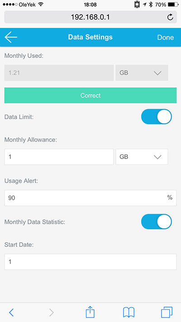Tap Safari's forward chevron
Viewport: 181px width, 322px height.
pos(51,312)
